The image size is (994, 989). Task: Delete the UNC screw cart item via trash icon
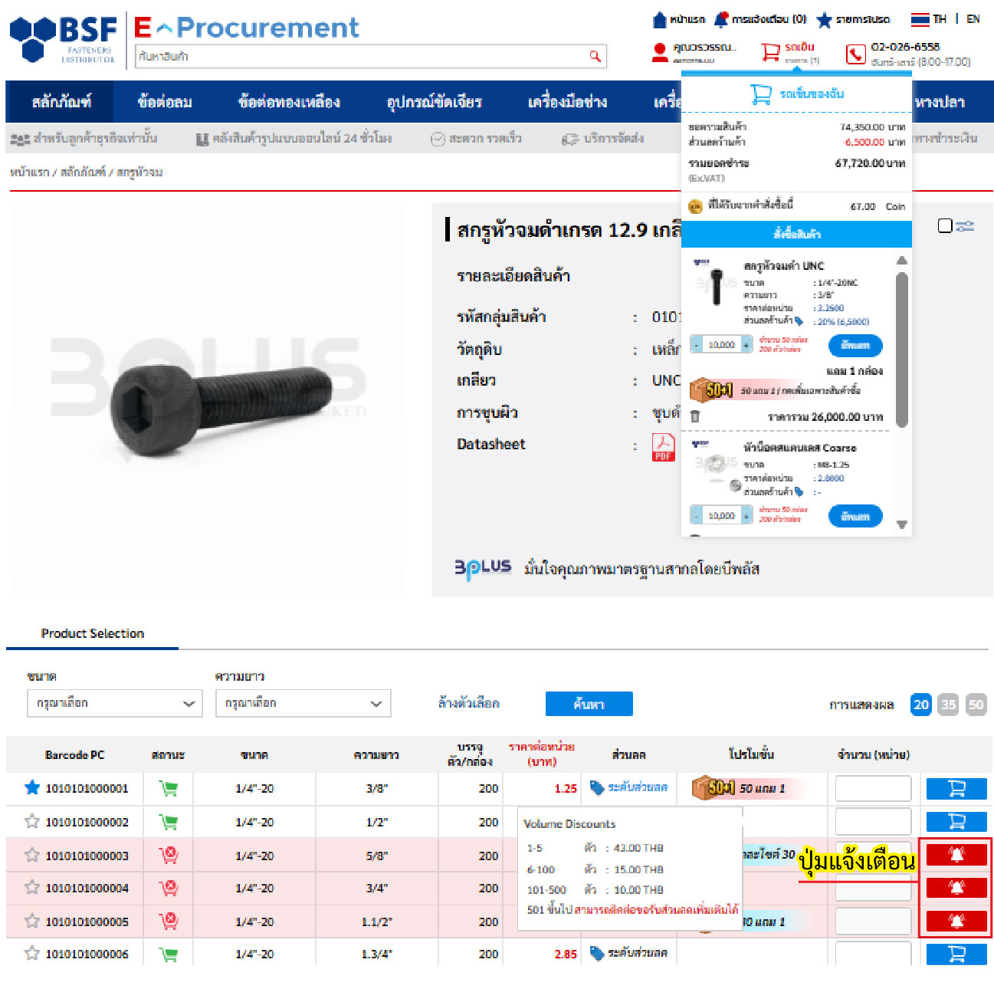[695, 416]
